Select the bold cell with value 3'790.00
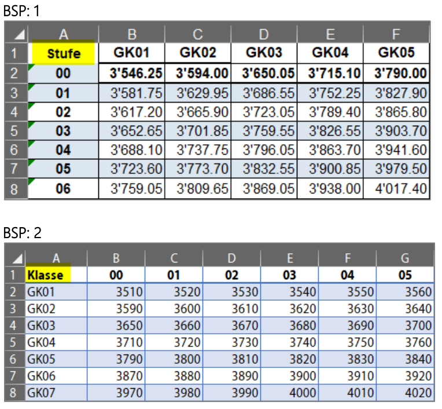 pos(396,73)
